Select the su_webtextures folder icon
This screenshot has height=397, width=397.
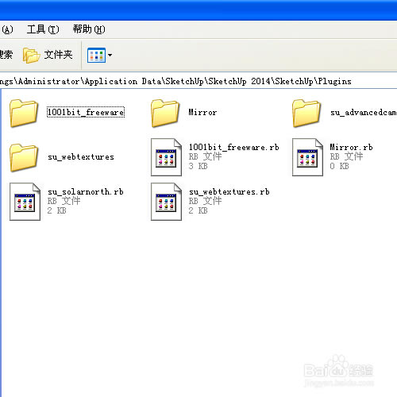24,157
